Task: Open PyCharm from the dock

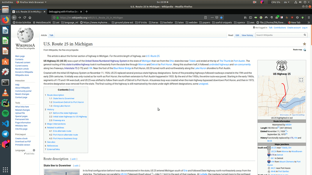Action: click(x=5, y=103)
